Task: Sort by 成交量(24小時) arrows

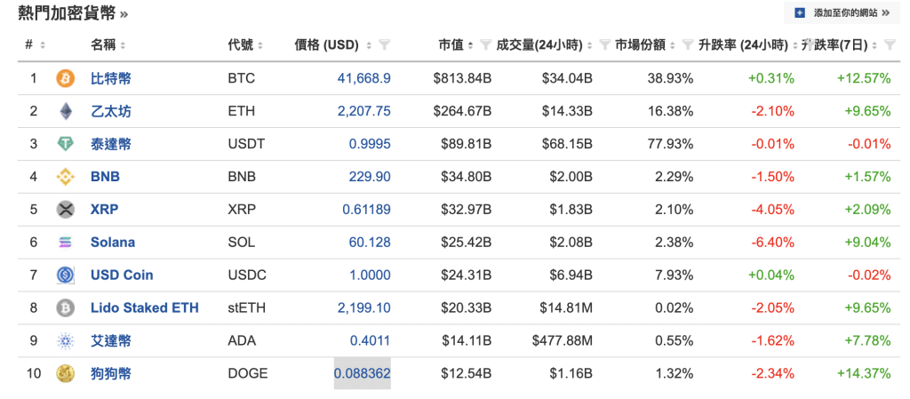Action: click(590, 45)
